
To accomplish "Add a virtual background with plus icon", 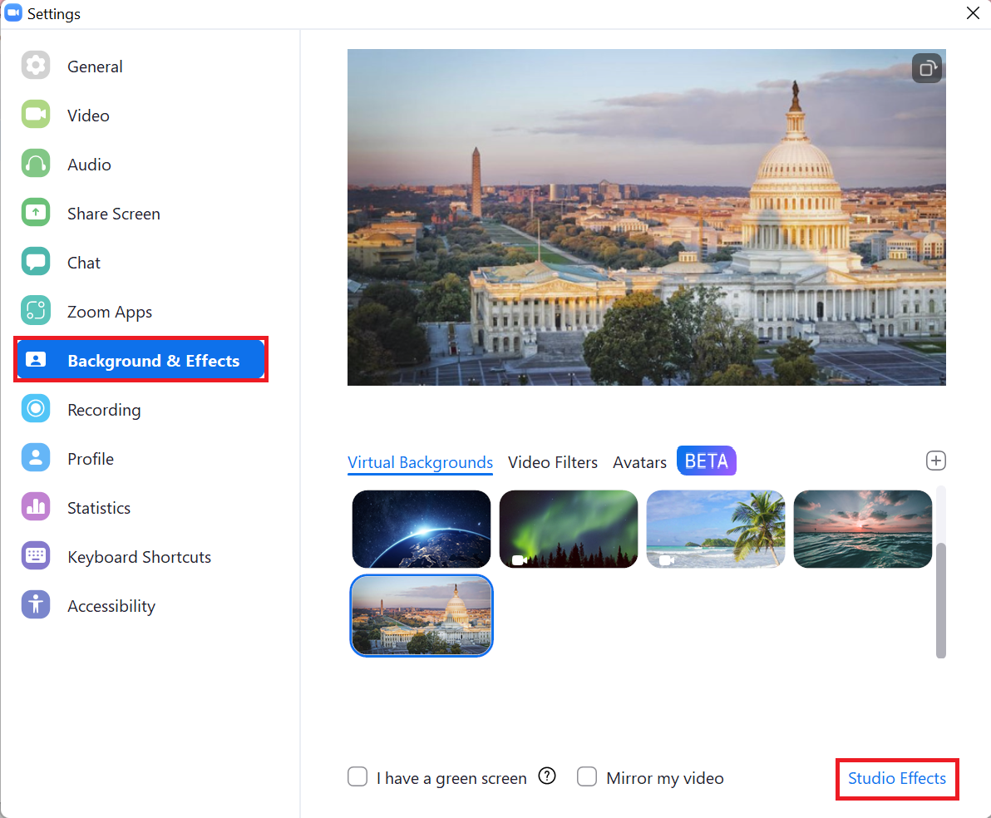I will click(936, 461).
